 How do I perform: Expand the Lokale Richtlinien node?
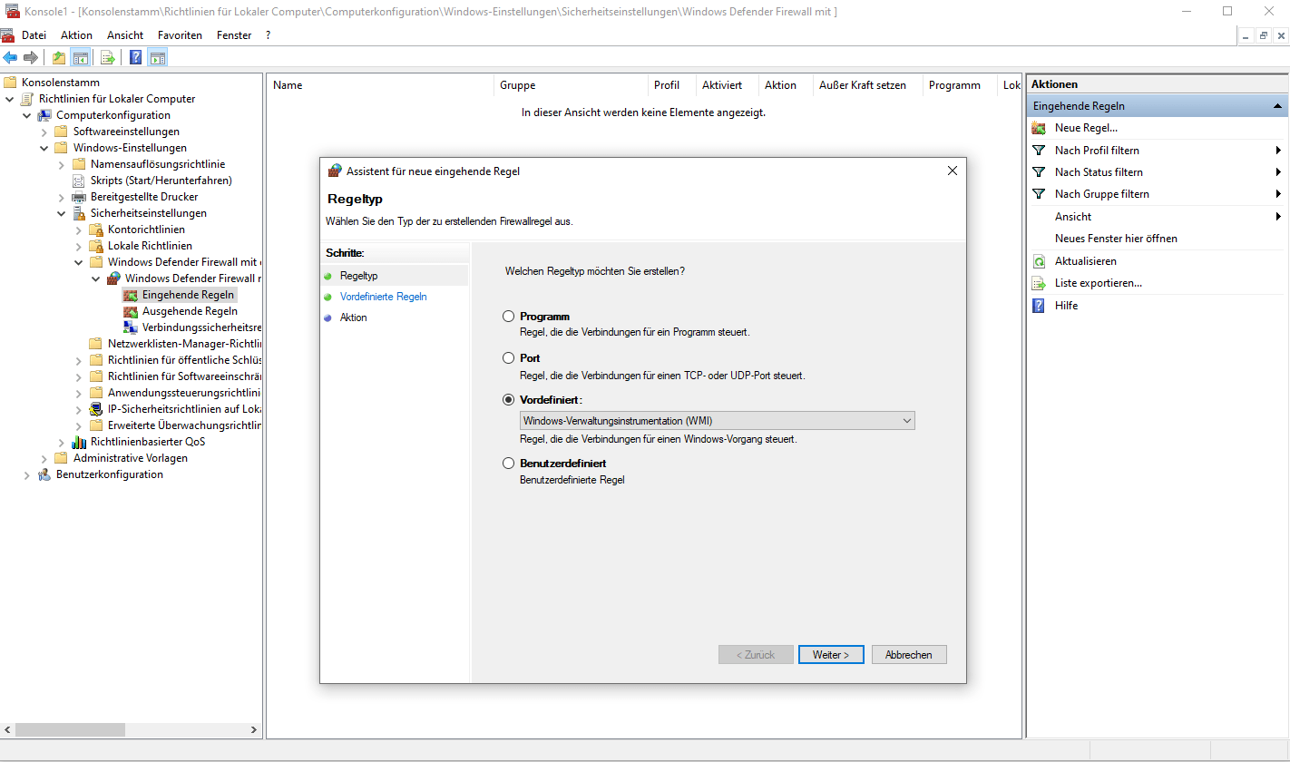click(79, 246)
